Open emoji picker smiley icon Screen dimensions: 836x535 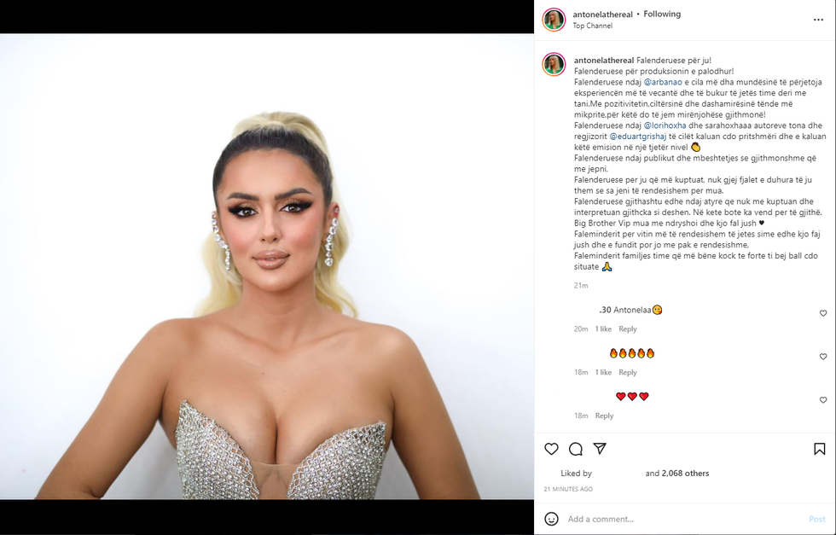pos(551,519)
